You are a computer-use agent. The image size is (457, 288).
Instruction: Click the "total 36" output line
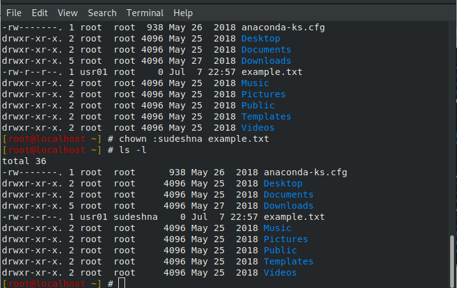tap(23, 161)
